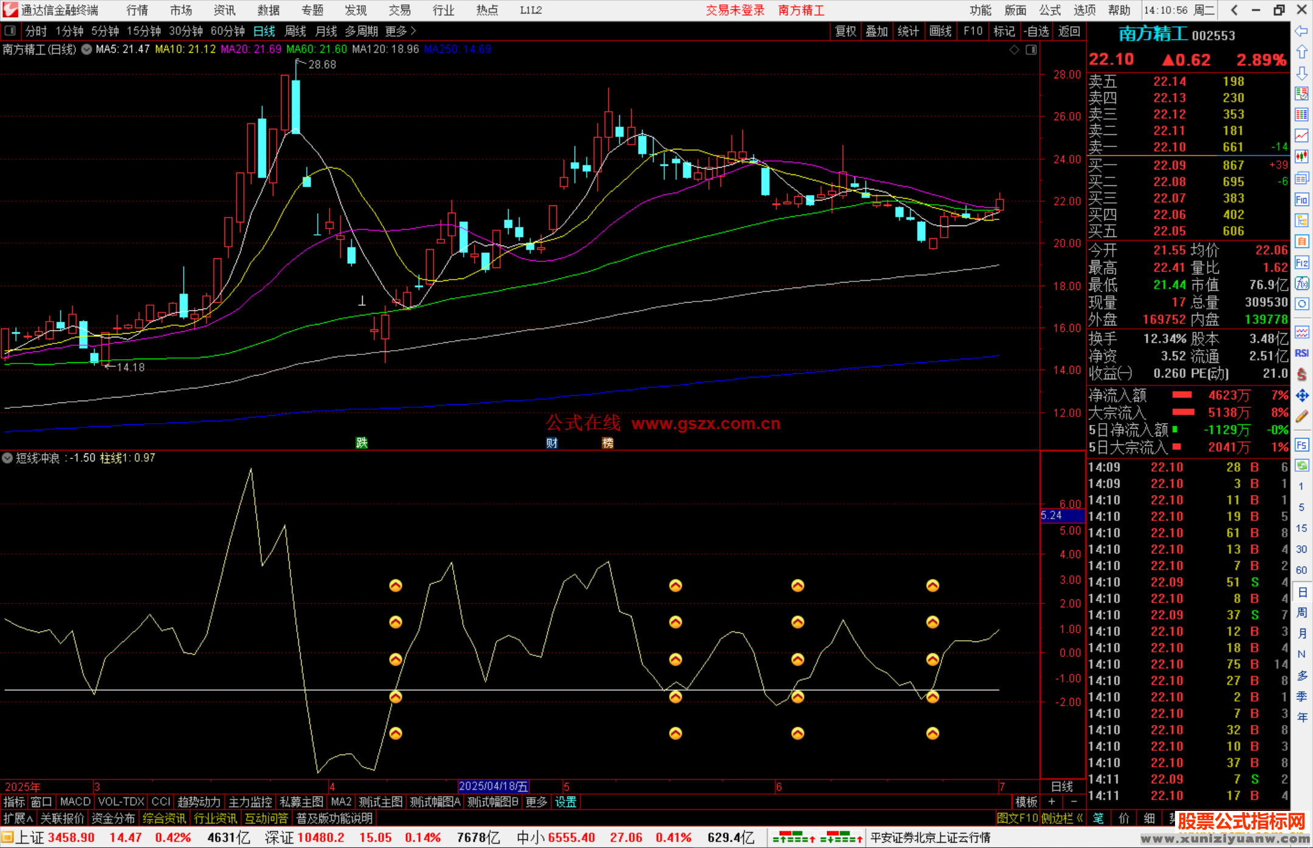This screenshot has width=1313, height=848.
Task: Toggle the 短线冲浪 indicator circle button
Action: (7, 458)
